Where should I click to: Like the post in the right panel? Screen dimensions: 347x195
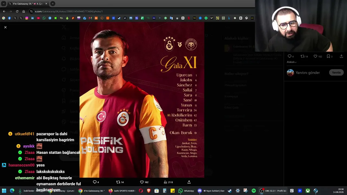318,56
